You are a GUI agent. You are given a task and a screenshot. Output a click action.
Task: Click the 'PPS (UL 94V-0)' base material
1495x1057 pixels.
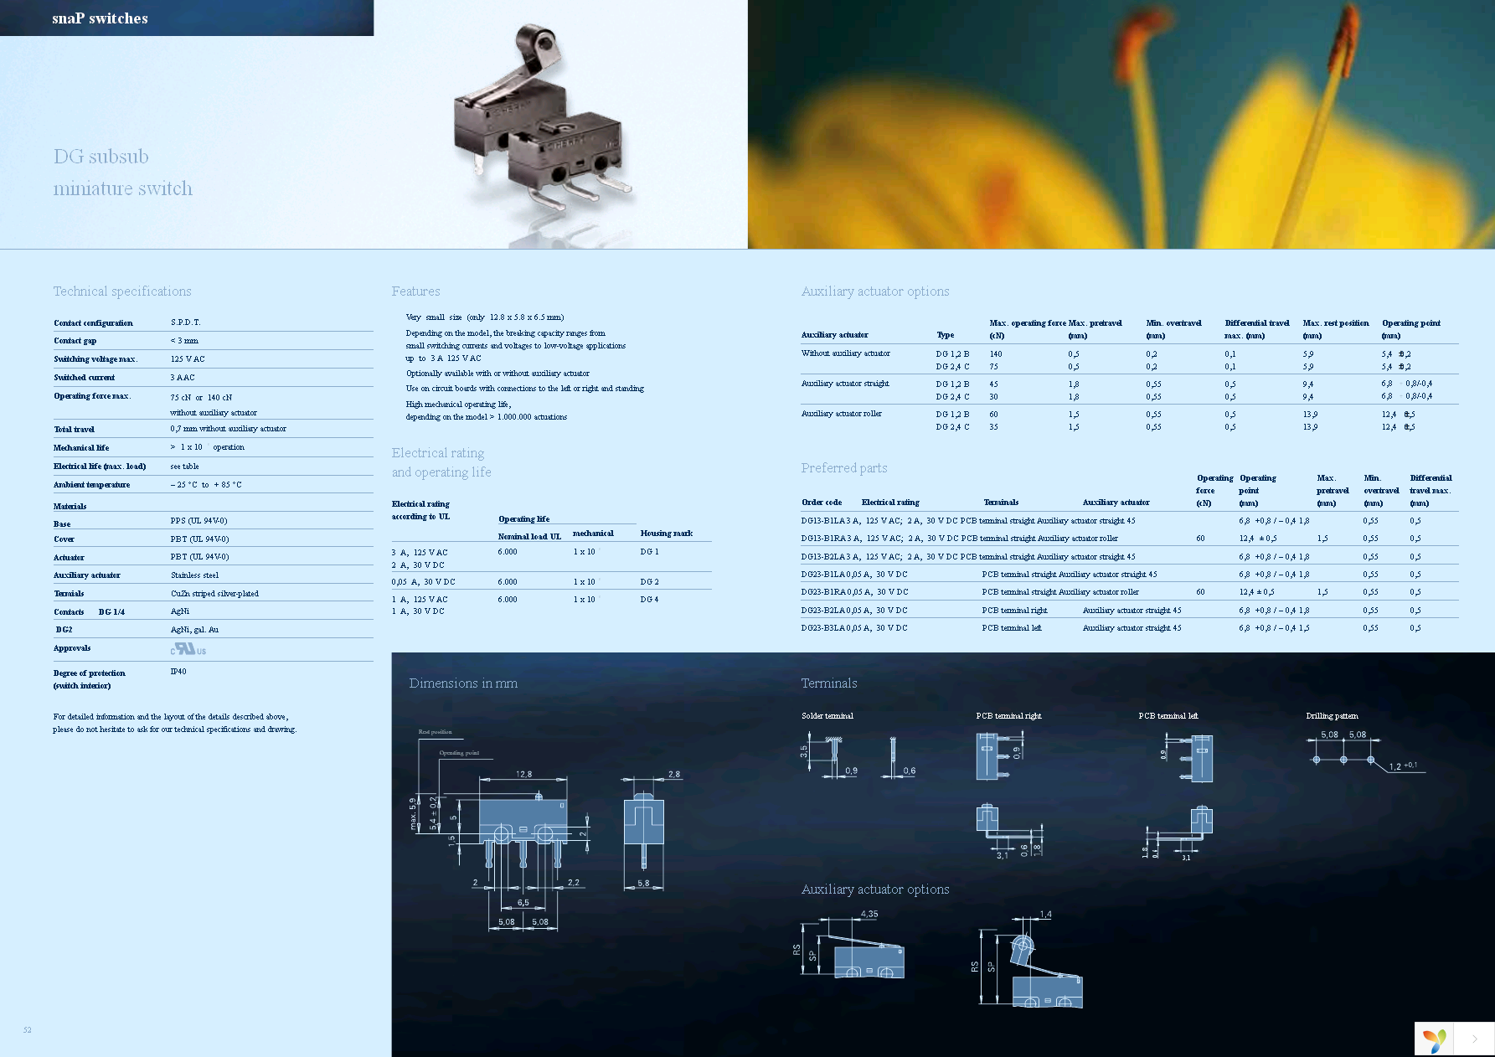(198, 521)
